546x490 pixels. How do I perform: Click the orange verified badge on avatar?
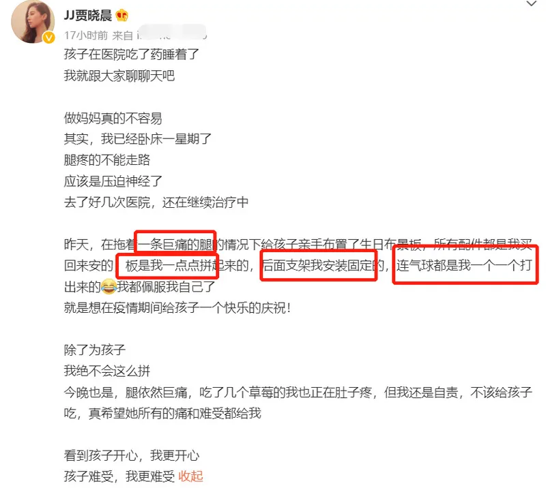48,37
